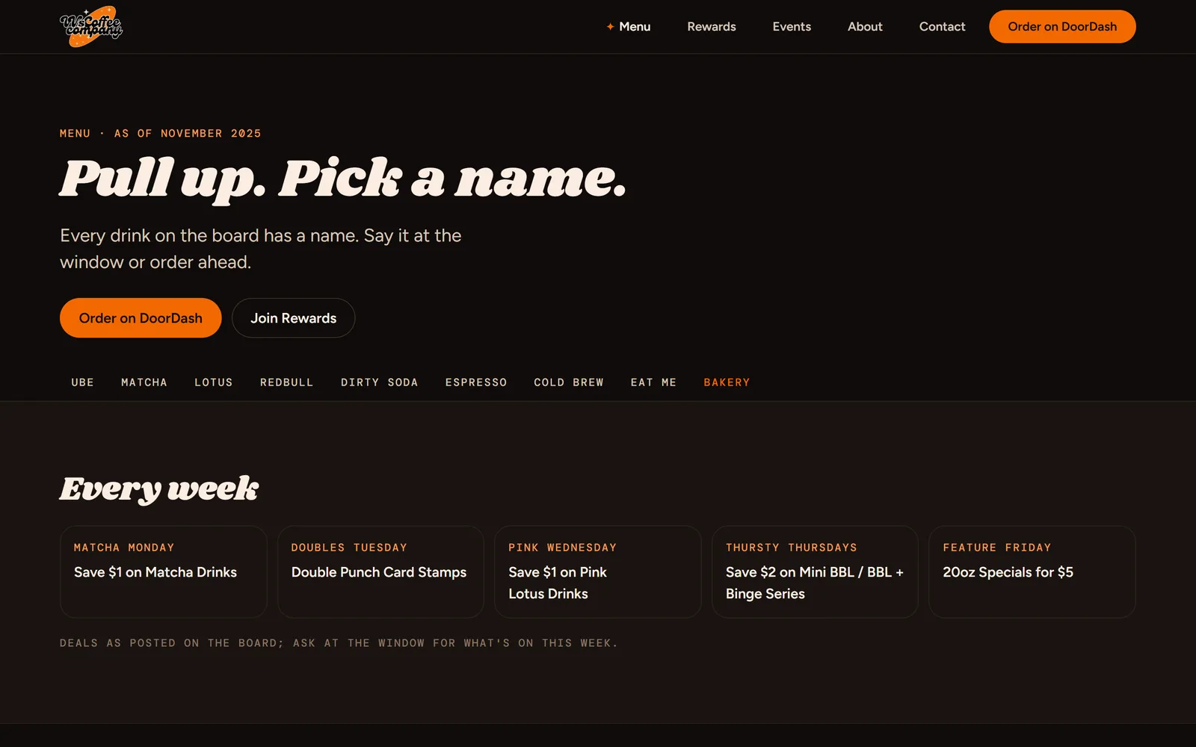Select the ESPRESSO category tab

click(x=476, y=382)
